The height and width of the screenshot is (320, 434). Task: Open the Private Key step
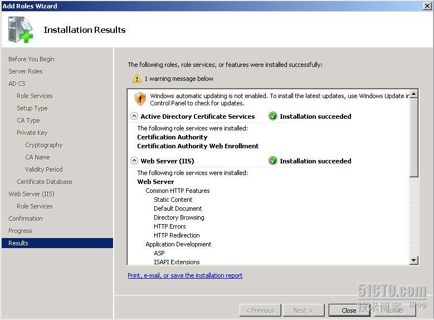coord(32,133)
